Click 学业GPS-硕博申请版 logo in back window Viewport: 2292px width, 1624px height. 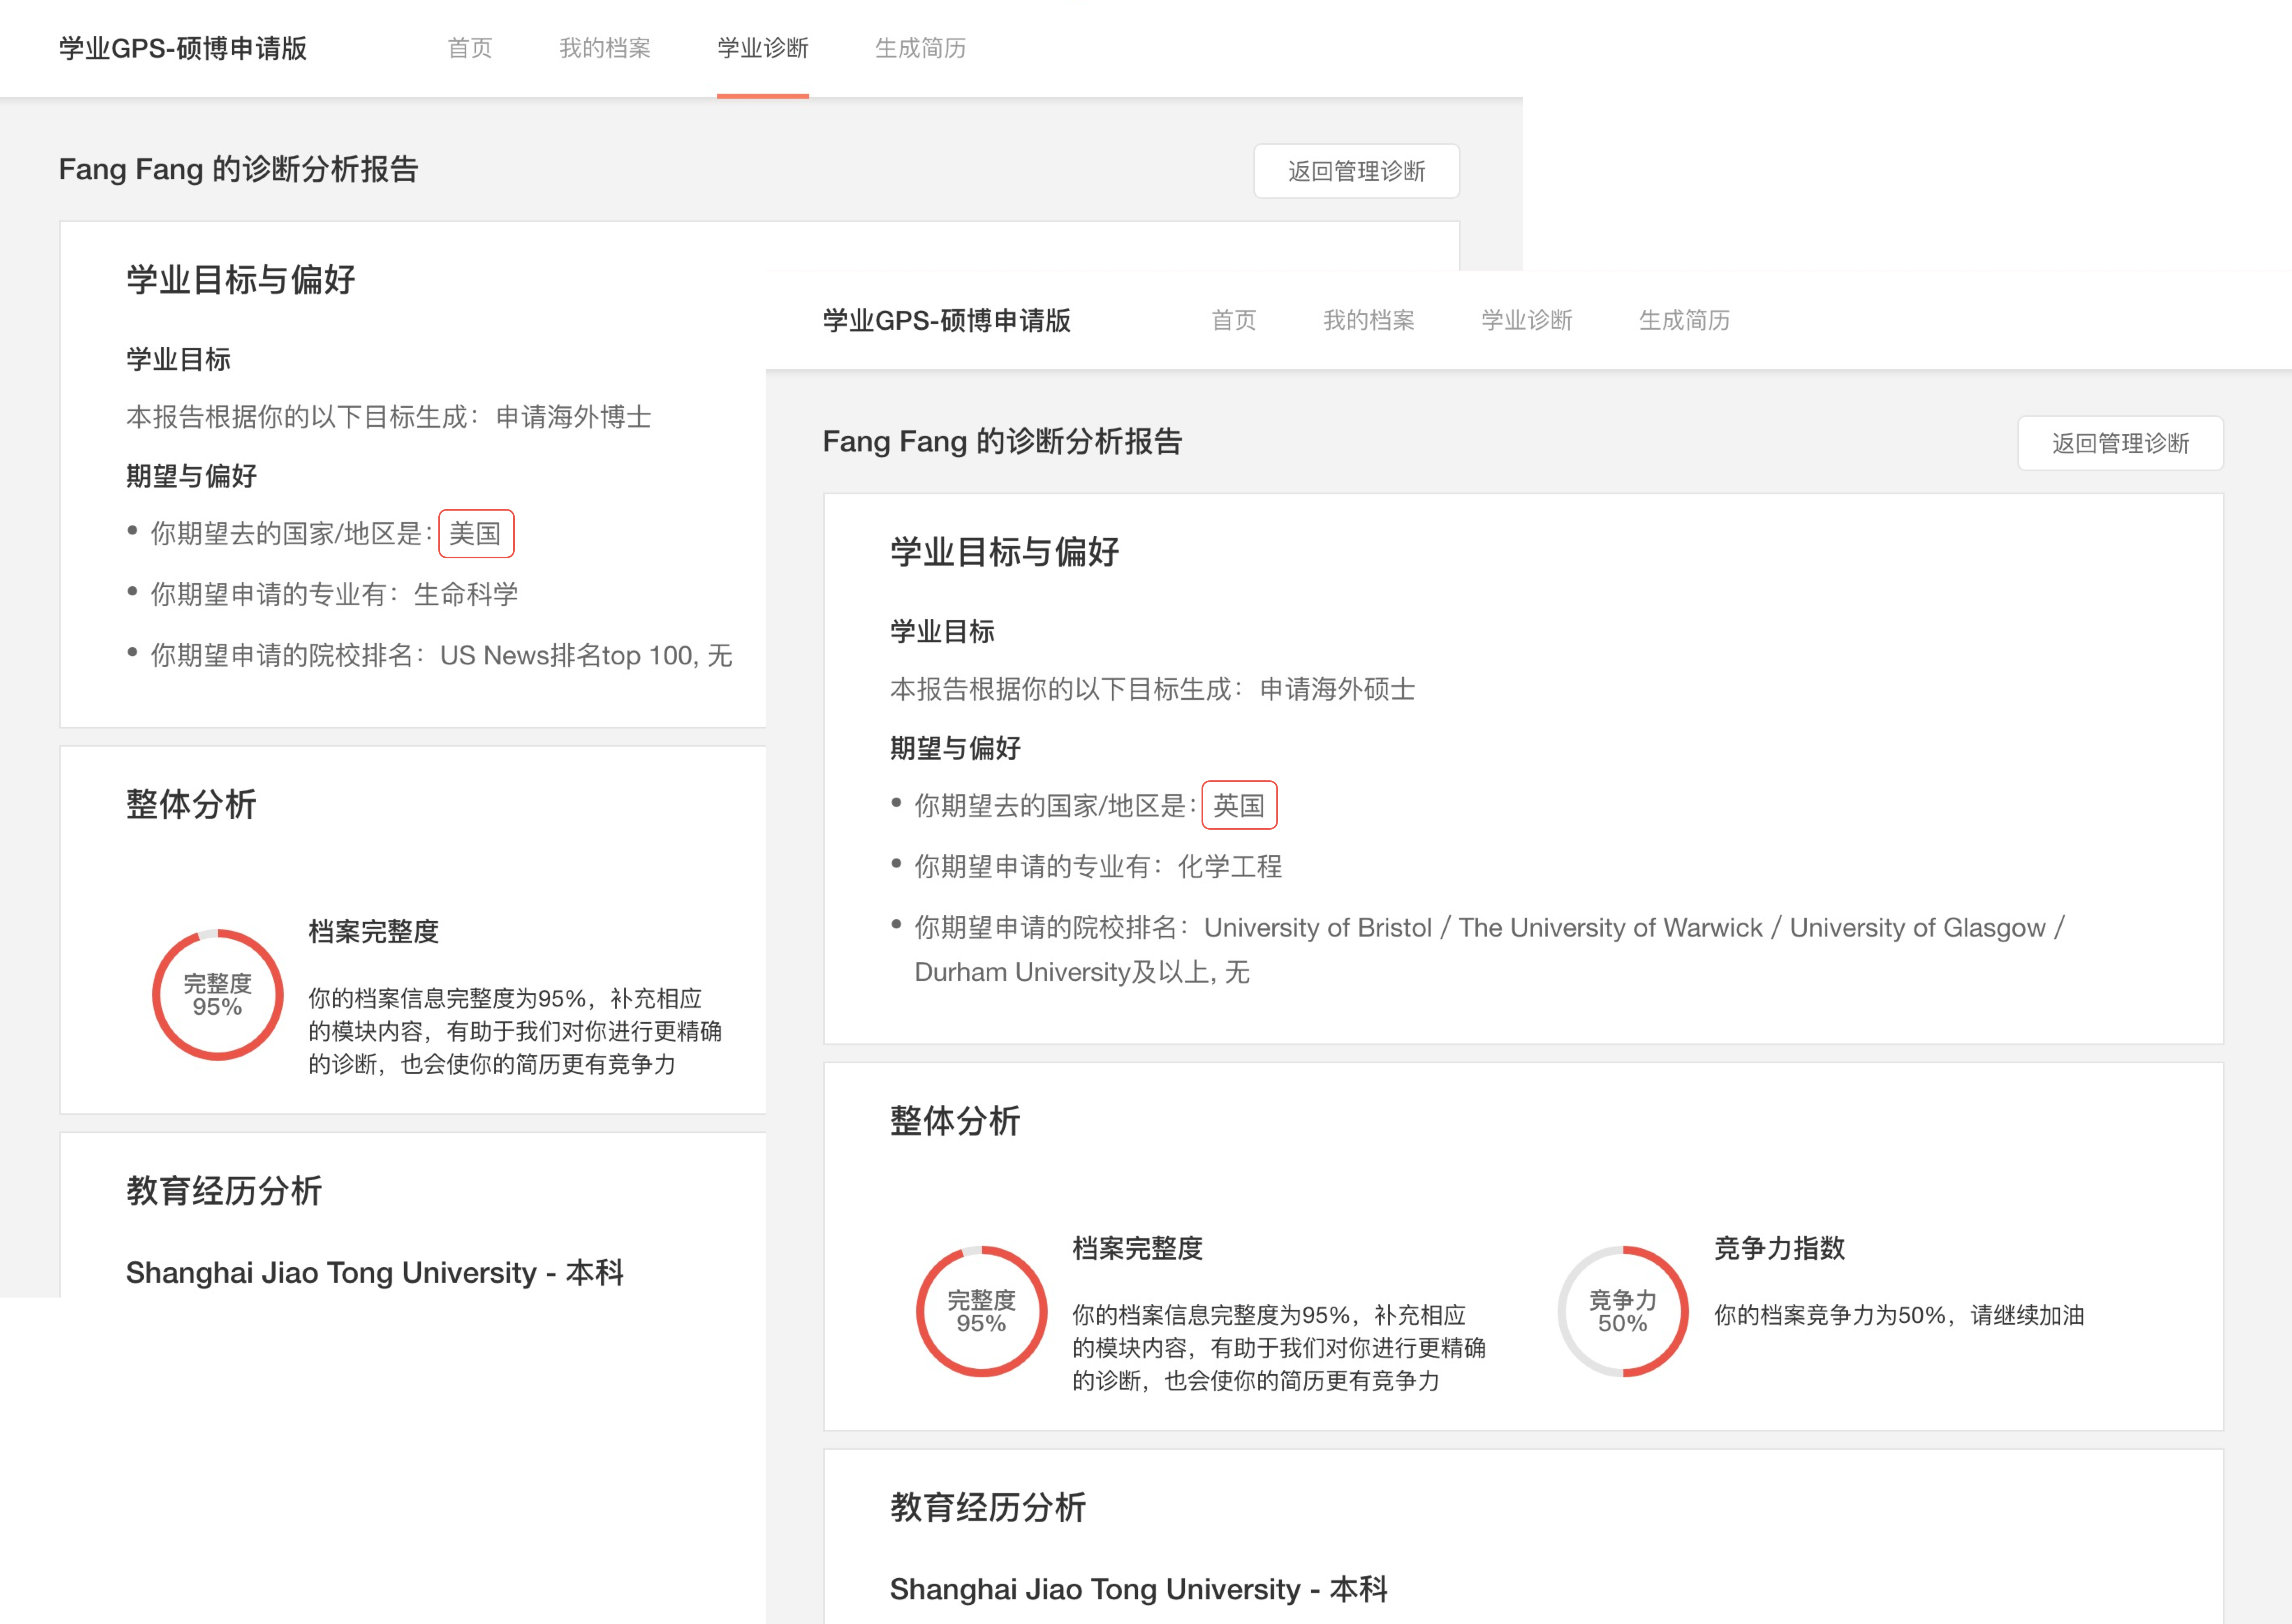(x=183, y=48)
